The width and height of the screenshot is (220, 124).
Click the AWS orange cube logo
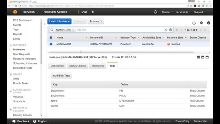15,12
